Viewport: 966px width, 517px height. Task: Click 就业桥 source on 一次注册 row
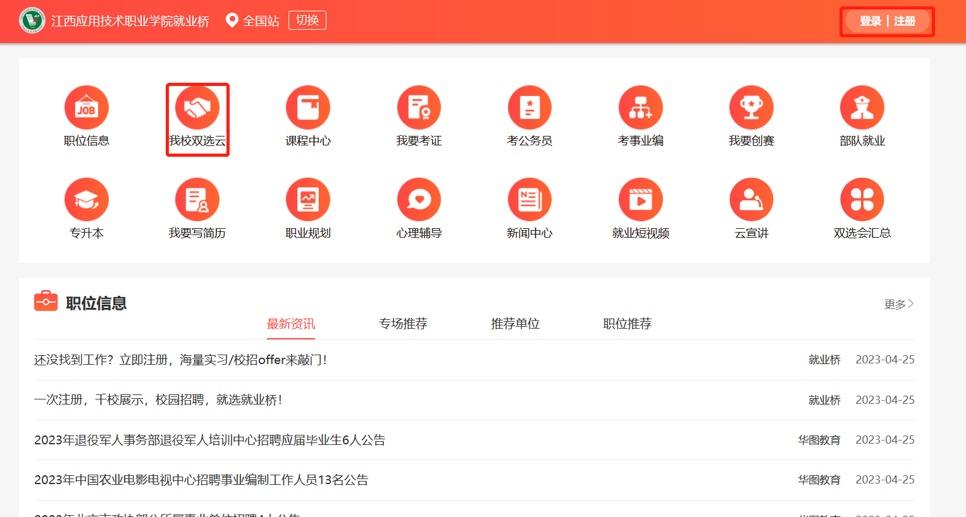click(824, 399)
